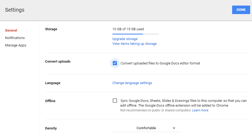Expand the Density dropdown arrow

pyautogui.click(x=174, y=128)
